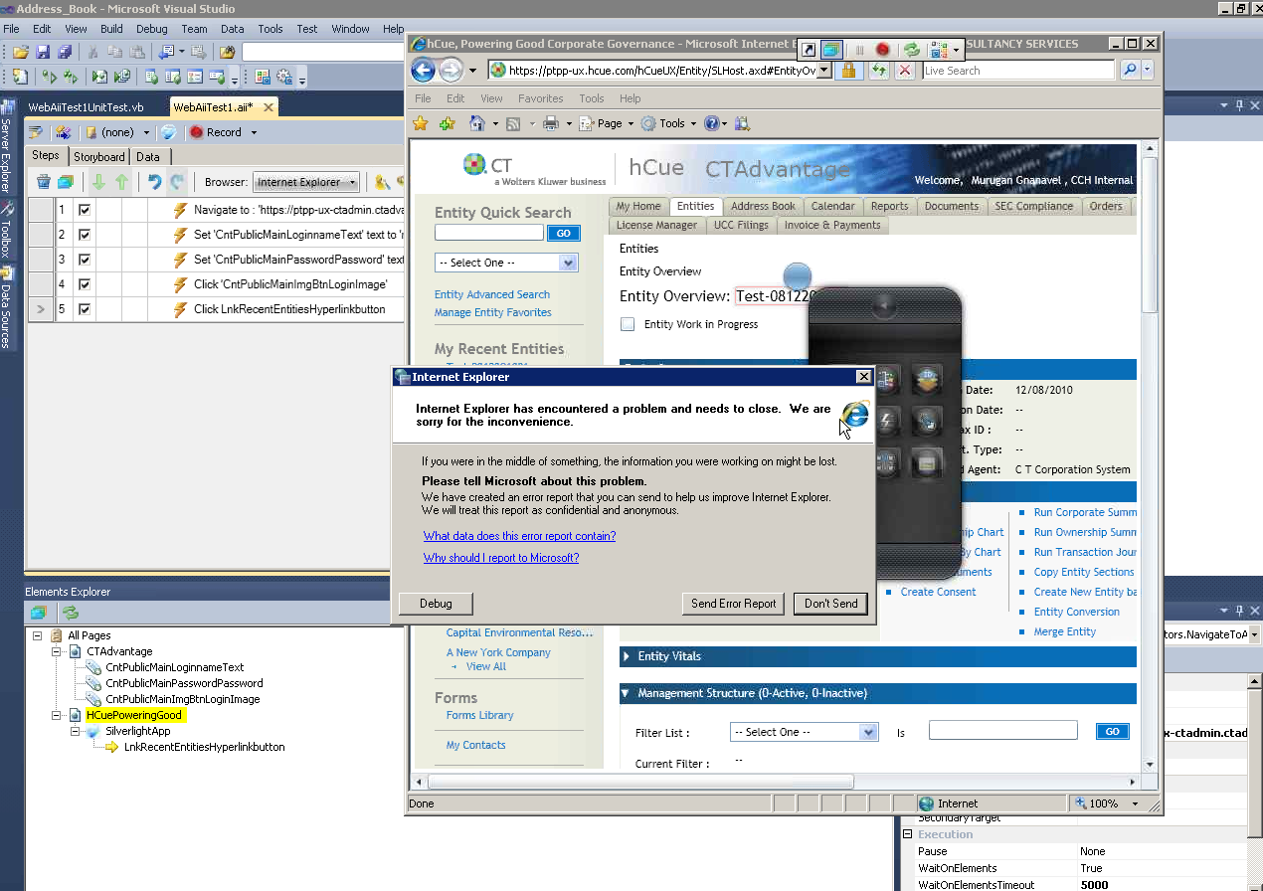Image resolution: width=1263 pixels, height=891 pixels.
Task: Click the Favorites star icon in IE toolbar
Action: 421,123
